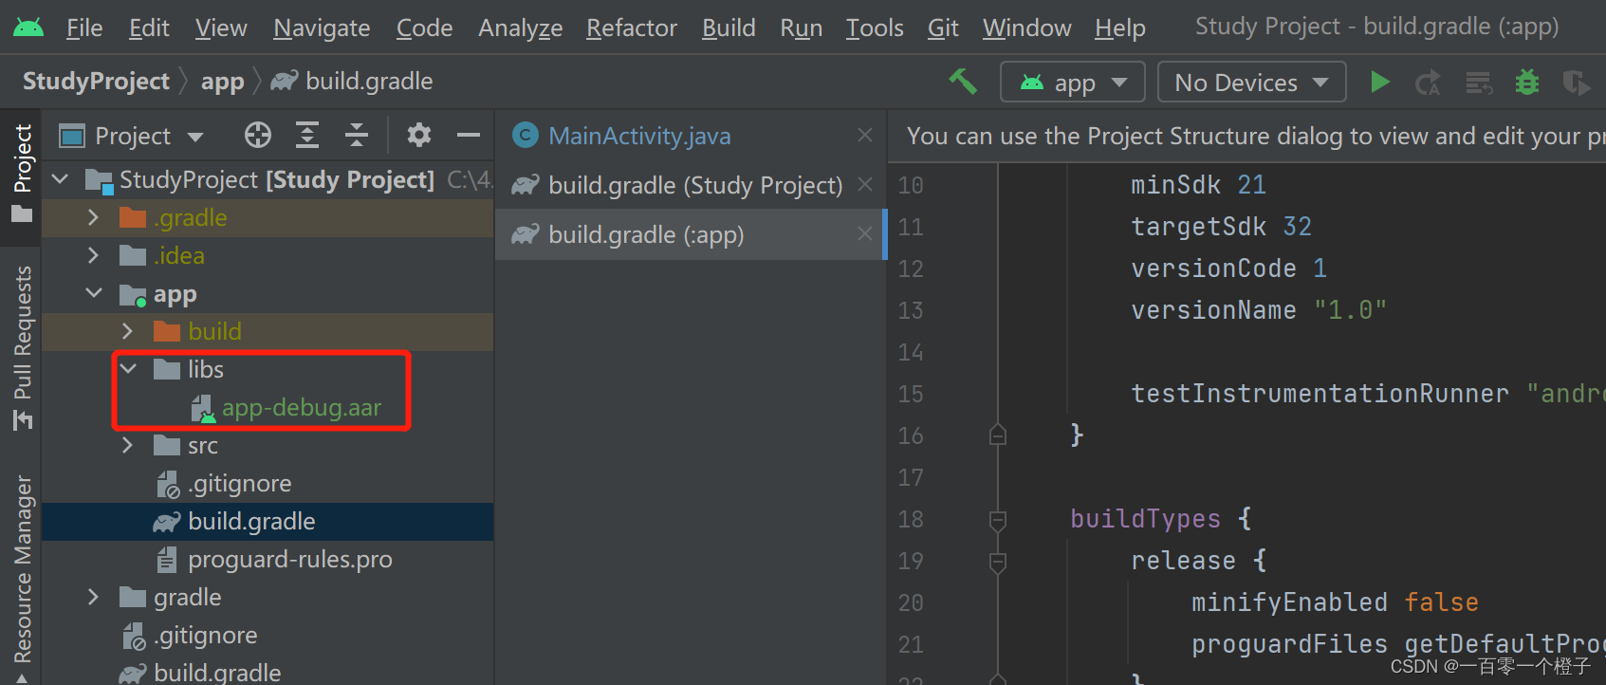1606x685 pixels.
Task: Click Select Opened File target icon
Action: pyautogui.click(x=257, y=136)
